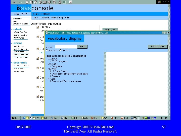Click the 'feedback' navigation link
Image resolution: width=181 pixels, height=136 pixels.
click(x=45, y=14)
